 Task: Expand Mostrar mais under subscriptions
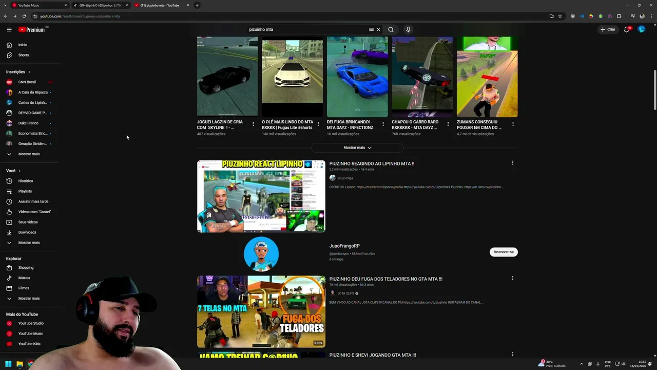click(29, 154)
